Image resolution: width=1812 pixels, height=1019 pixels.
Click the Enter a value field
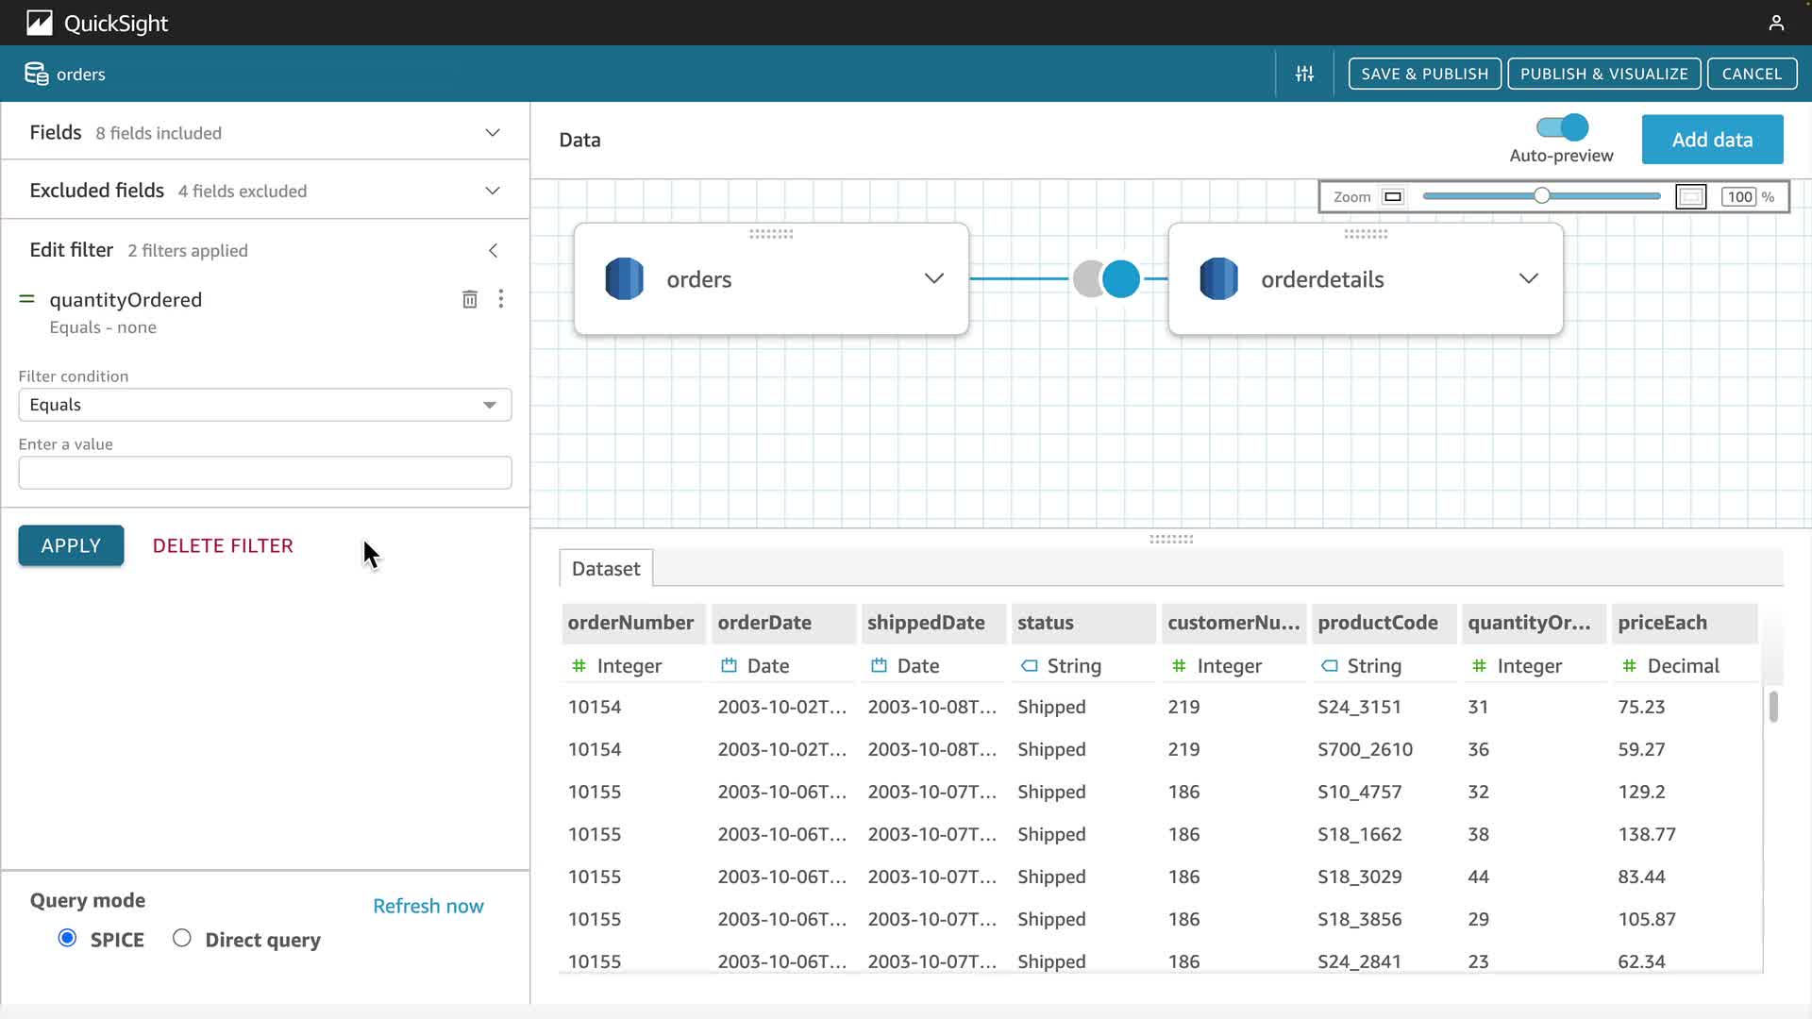click(x=264, y=473)
